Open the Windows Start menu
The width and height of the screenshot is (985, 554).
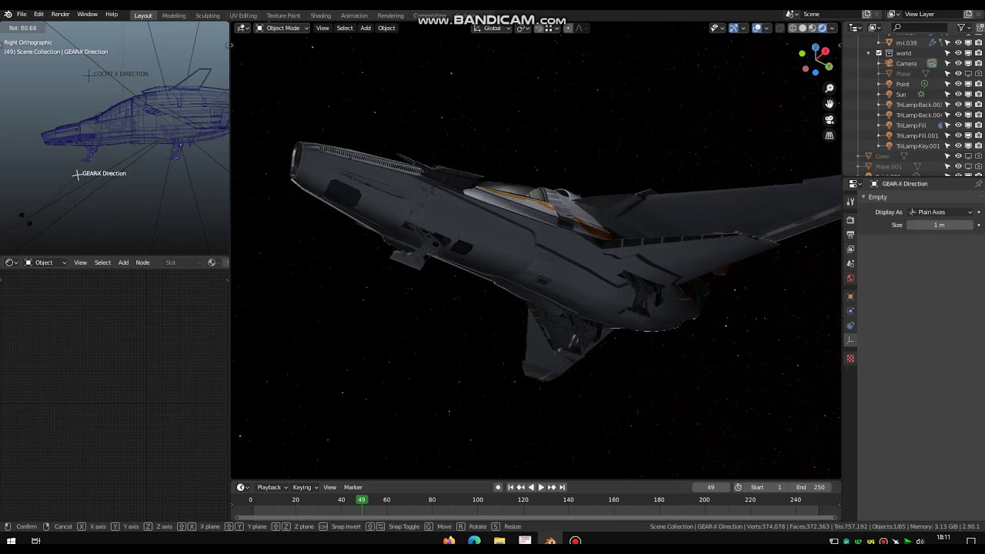point(11,541)
